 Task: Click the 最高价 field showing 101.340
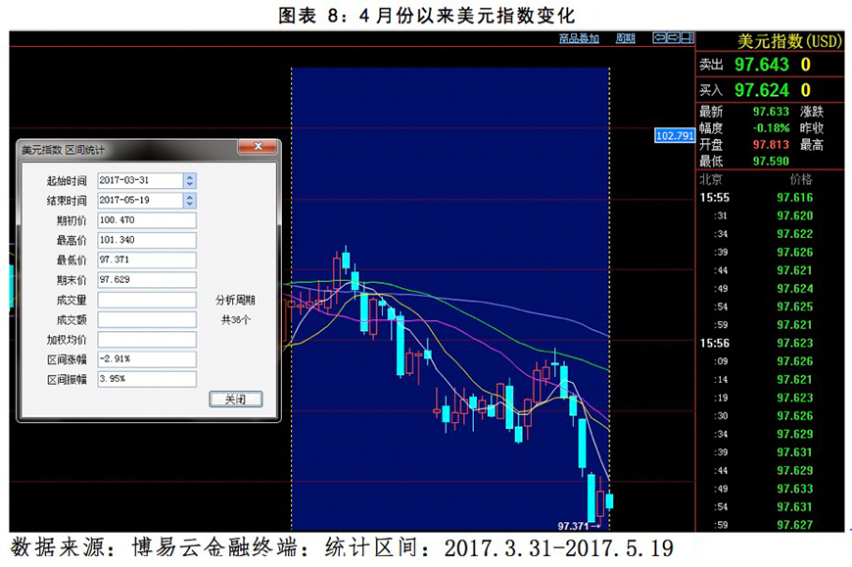coord(147,240)
